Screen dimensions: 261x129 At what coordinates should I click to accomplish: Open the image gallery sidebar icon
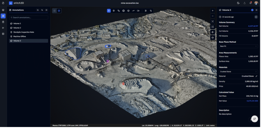pyautogui.click(x=3, y=34)
